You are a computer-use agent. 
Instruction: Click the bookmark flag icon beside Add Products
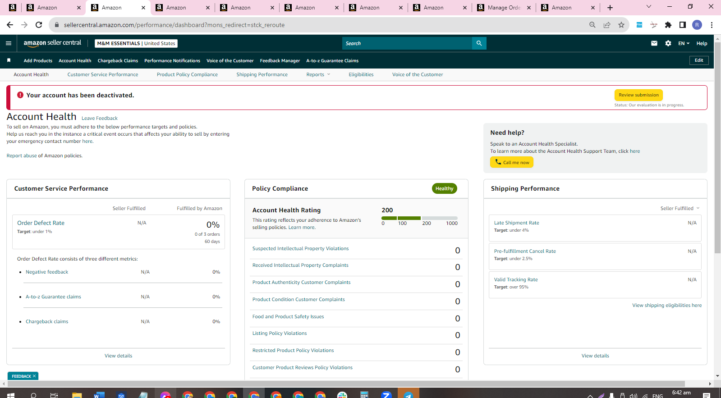[9, 60]
